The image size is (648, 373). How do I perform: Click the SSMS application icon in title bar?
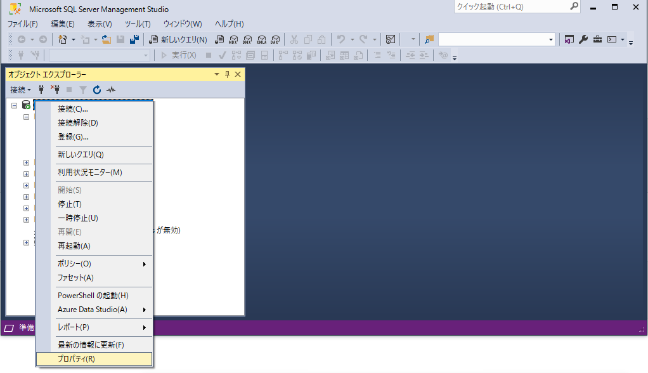pos(15,9)
